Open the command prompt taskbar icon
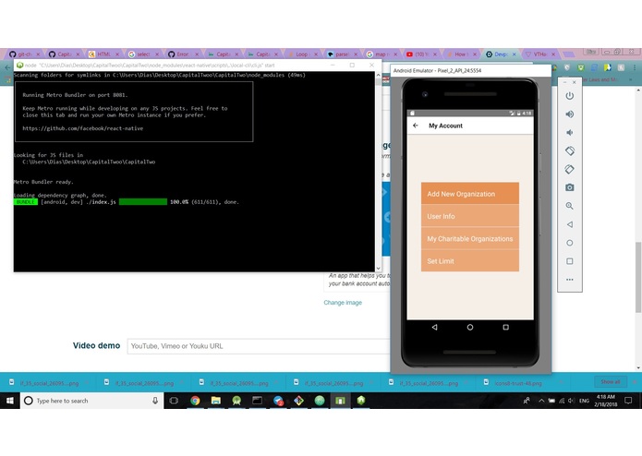Viewport: 642px width, 456px height. tap(257, 401)
